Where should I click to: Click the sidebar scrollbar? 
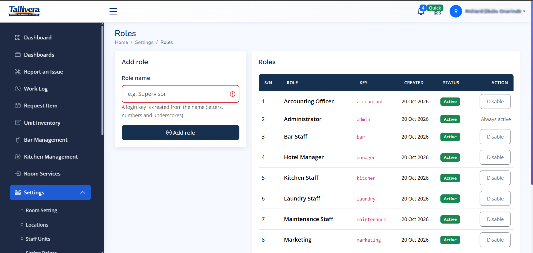pyautogui.click(x=102, y=81)
